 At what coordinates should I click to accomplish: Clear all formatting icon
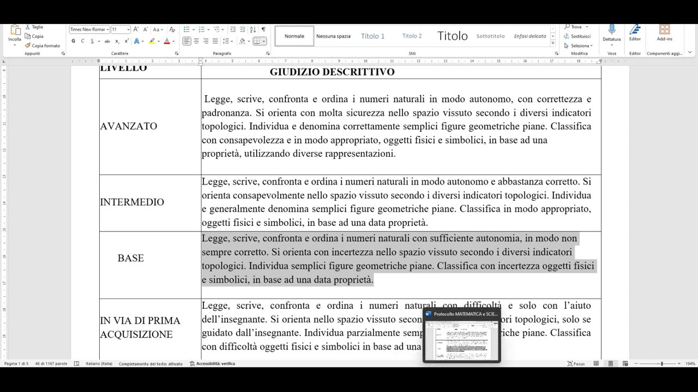click(x=172, y=29)
